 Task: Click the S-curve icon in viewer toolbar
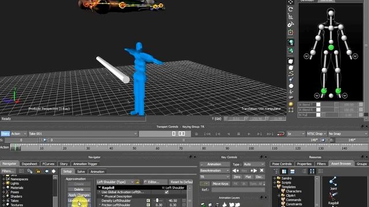tap(291, 74)
